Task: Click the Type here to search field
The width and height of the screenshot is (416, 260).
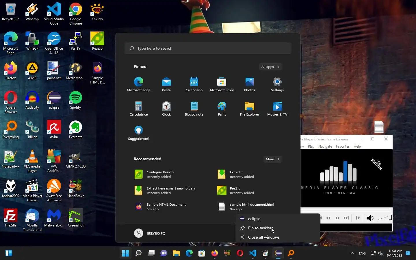Action: [208, 48]
